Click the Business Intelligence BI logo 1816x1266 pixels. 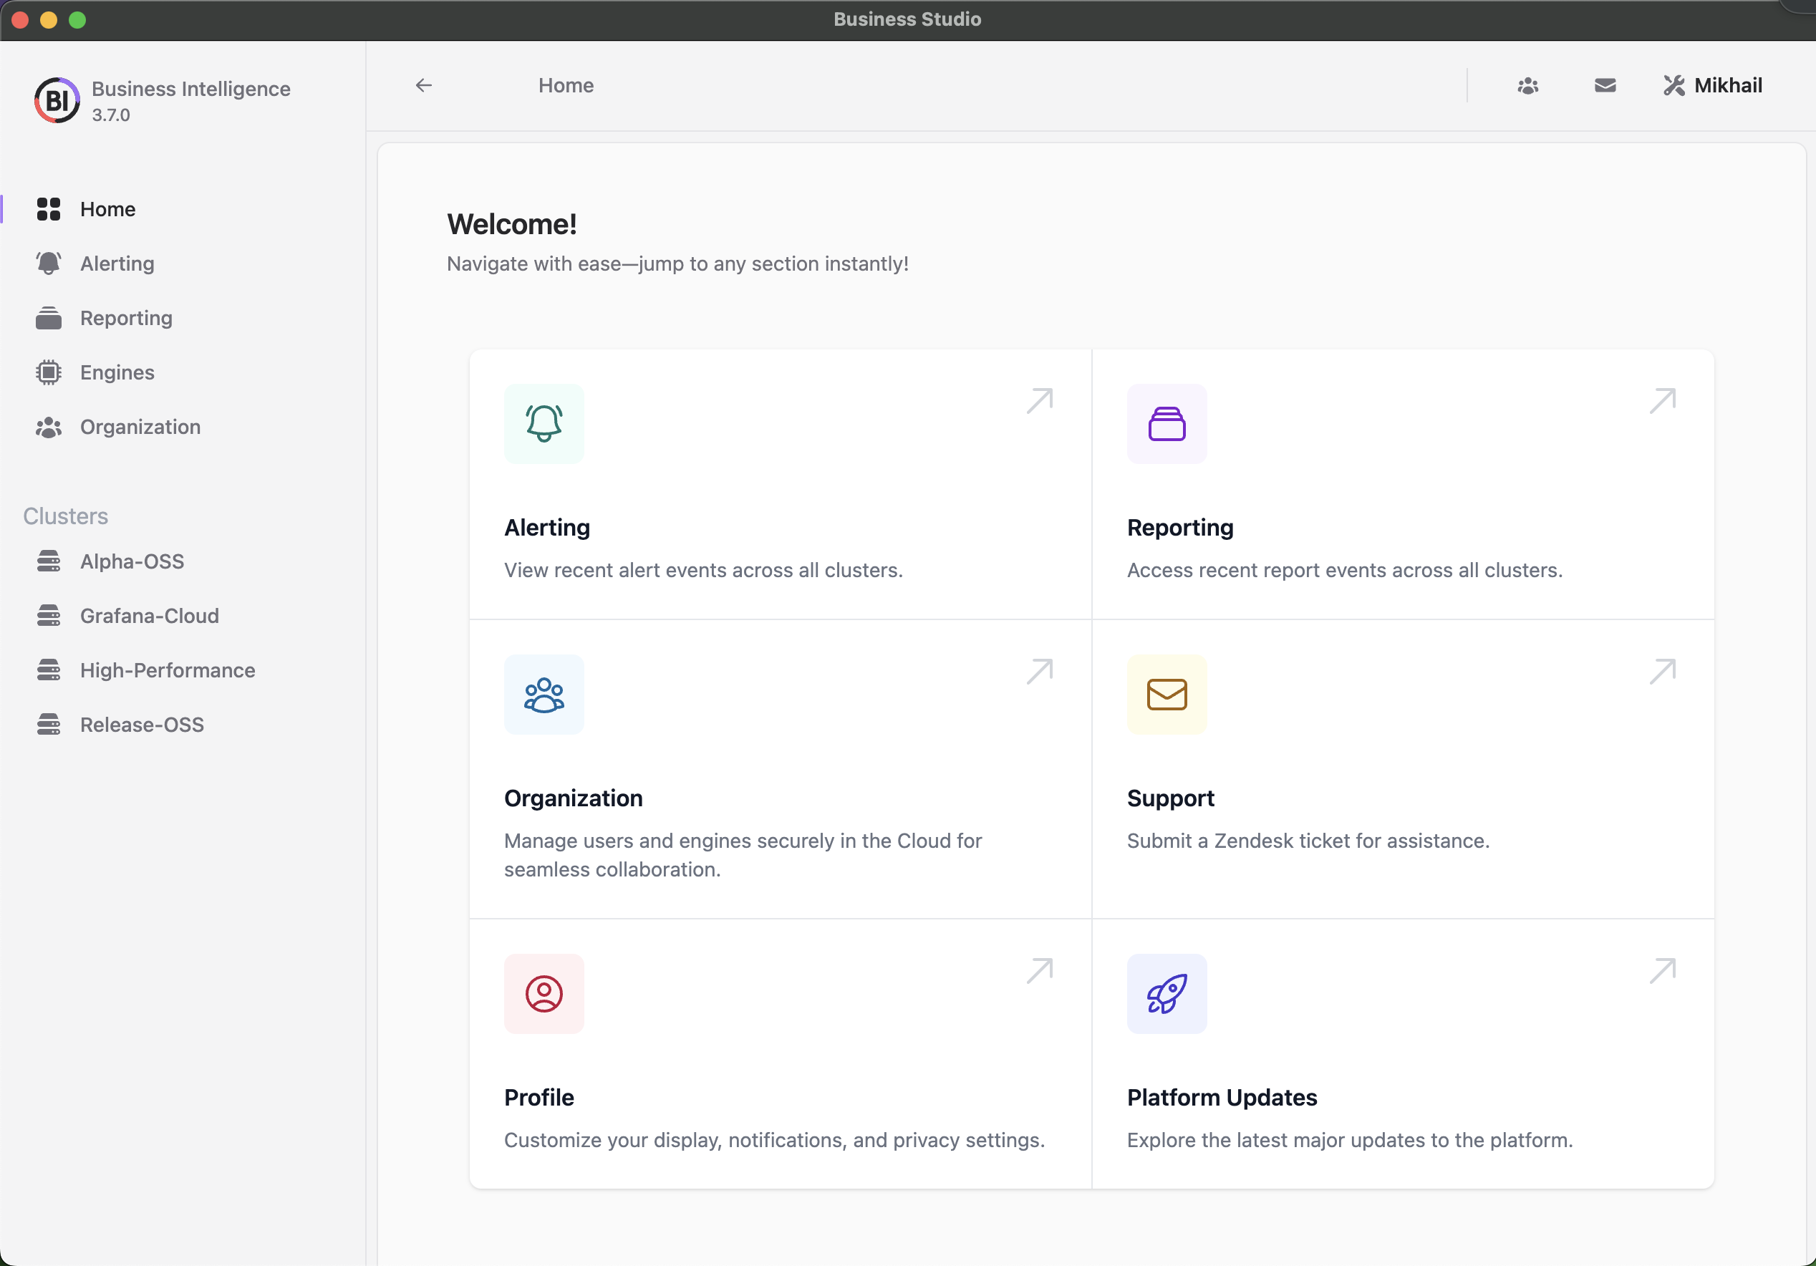(x=57, y=100)
